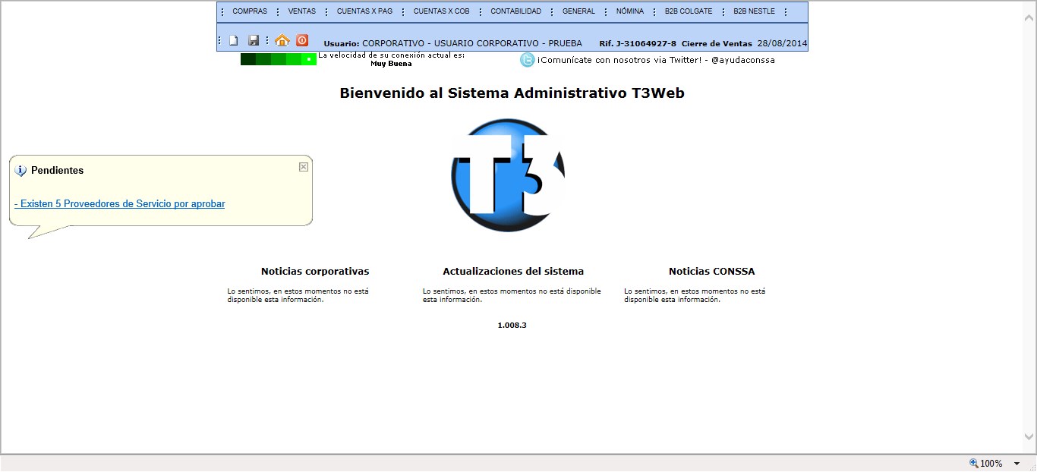Open the B2B NESTLE menu

pyautogui.click(x=754, y=11)
